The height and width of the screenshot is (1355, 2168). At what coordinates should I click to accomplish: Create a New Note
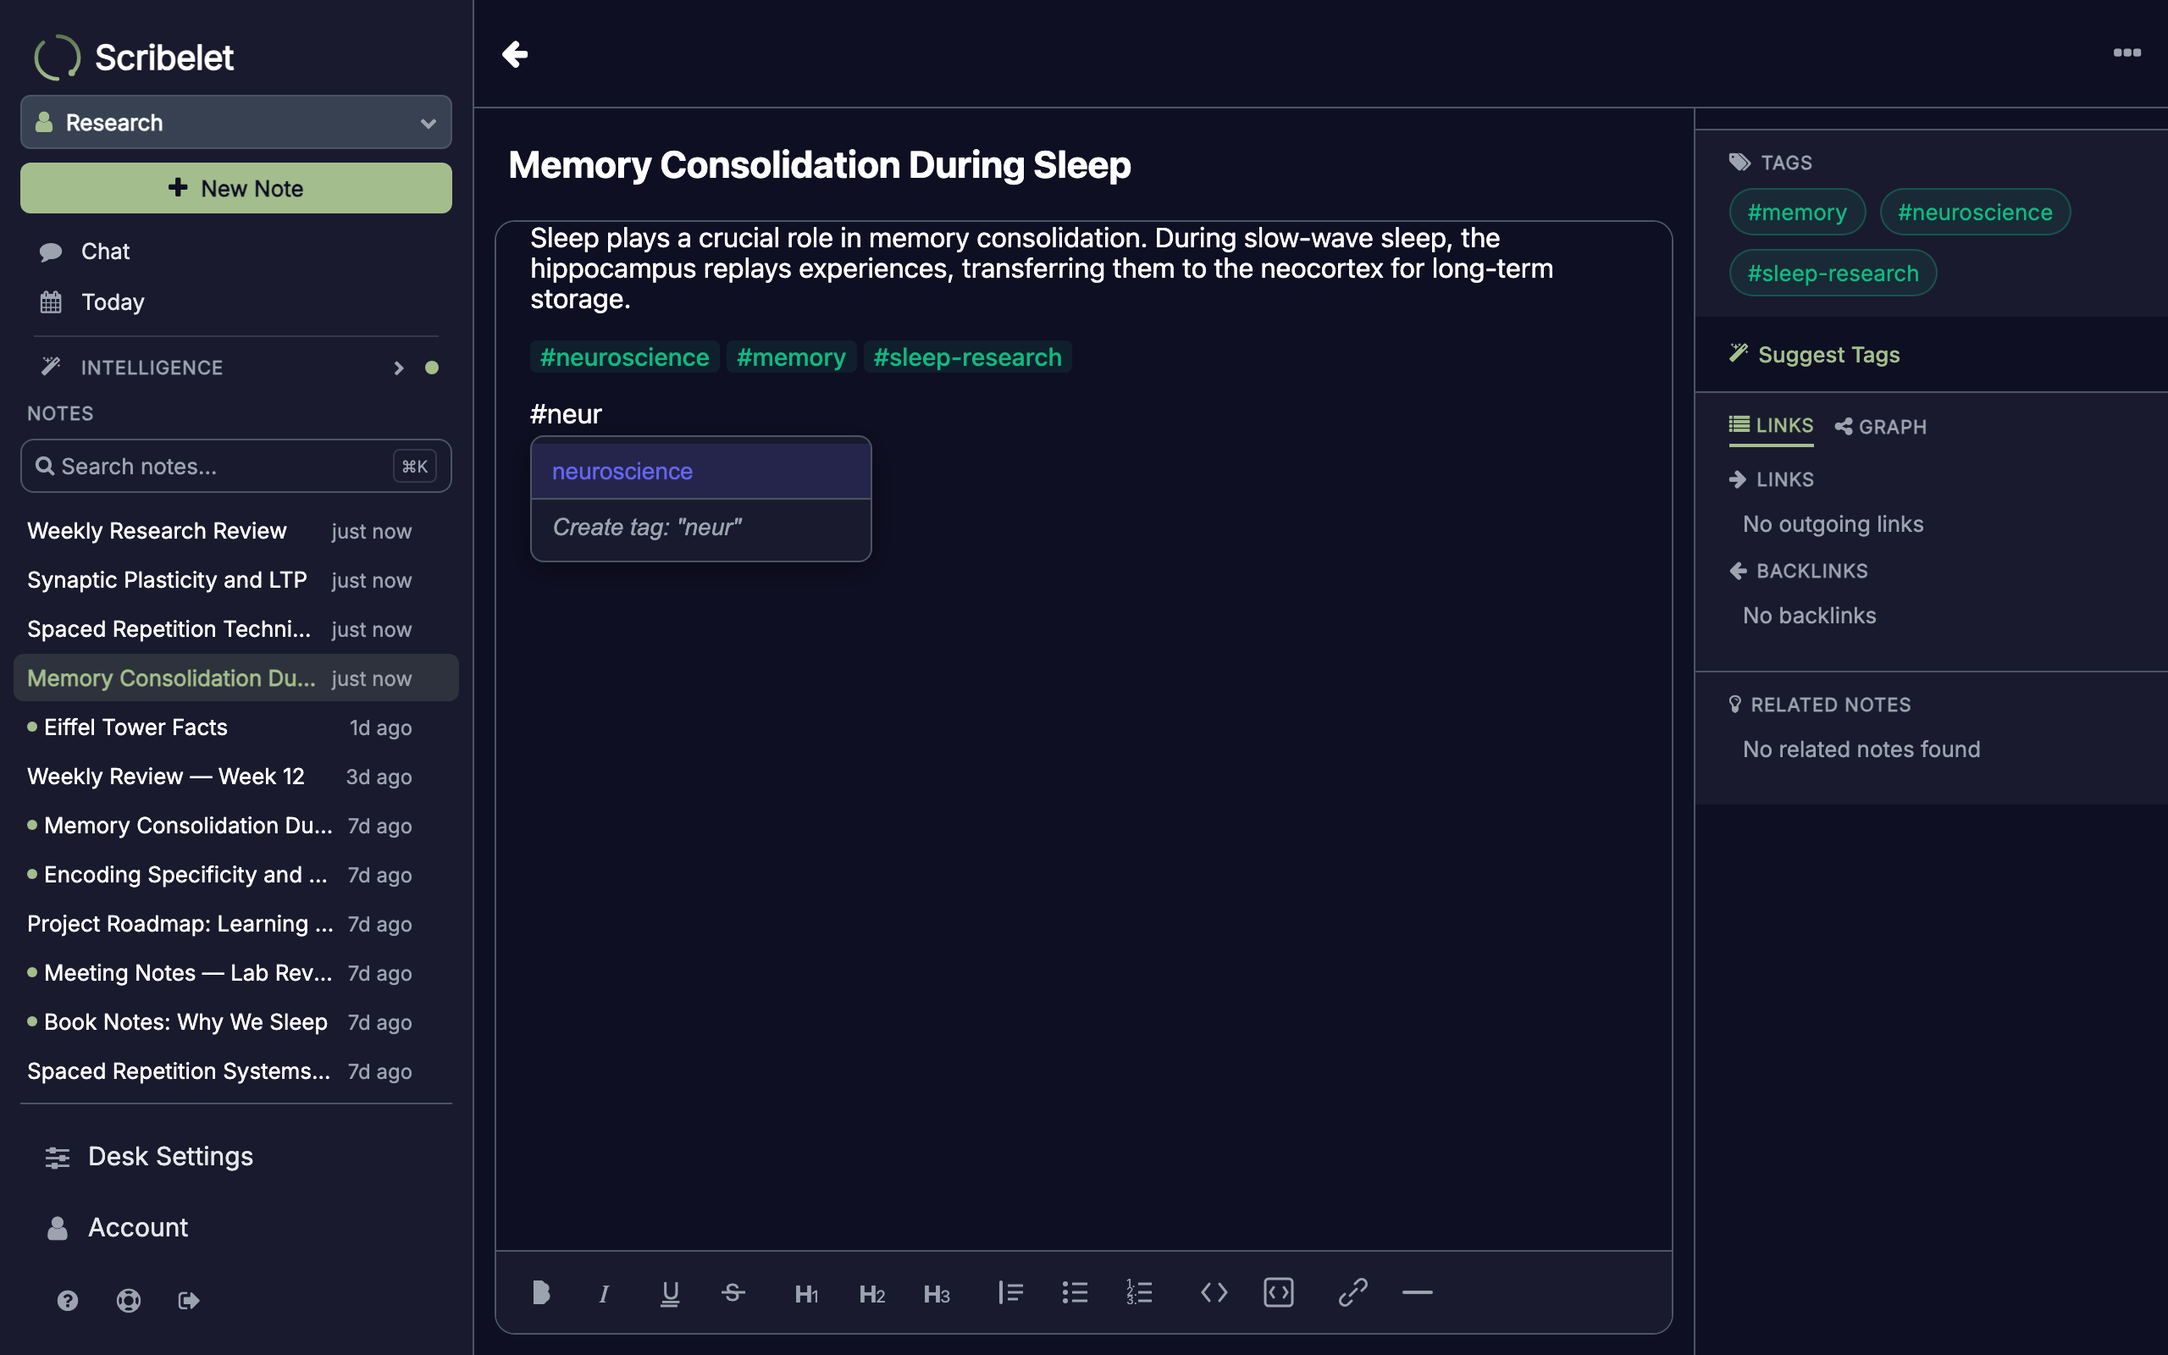tap(236, 188)
